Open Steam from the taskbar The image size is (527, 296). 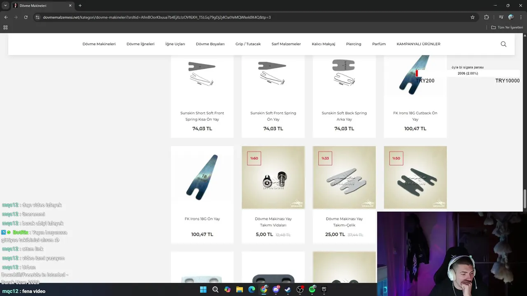pyautogui.click(x=288, y=289)
